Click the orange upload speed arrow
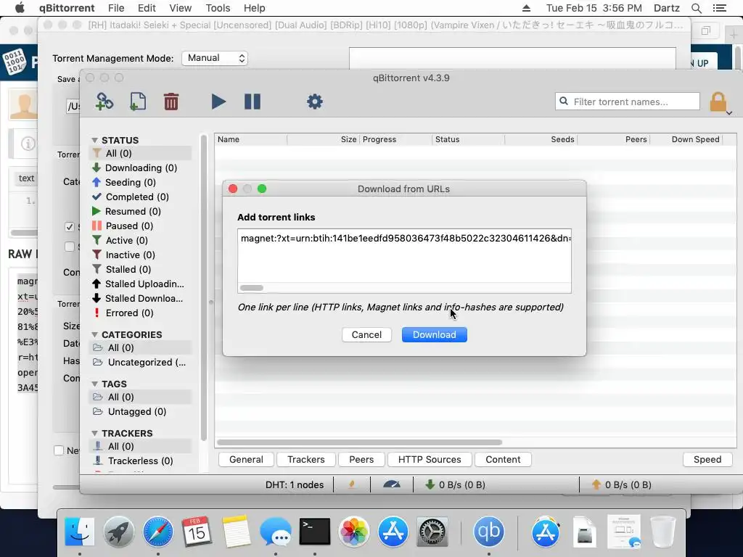The height and width of the screenshot is (557, 743). click(x=596, y=484)
